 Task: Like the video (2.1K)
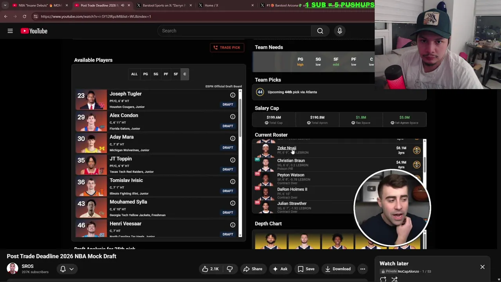tap(210, 269)
